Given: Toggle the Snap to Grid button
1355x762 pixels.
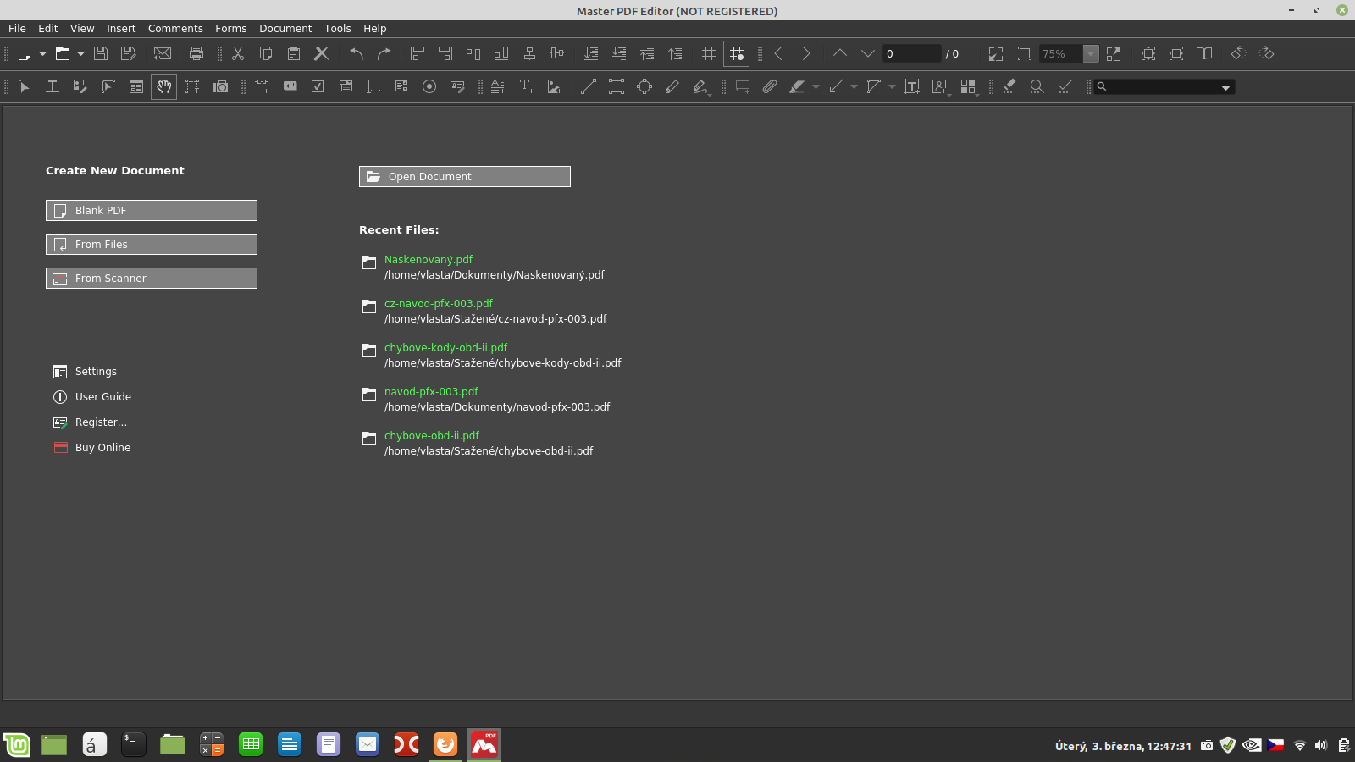Looking at the screenshot, I should [x=737, y=53].
